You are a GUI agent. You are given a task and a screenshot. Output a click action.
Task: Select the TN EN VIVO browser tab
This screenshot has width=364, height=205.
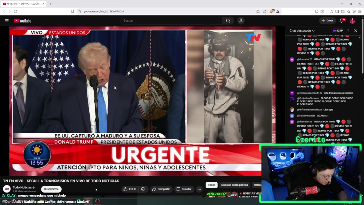click(24, 4)
